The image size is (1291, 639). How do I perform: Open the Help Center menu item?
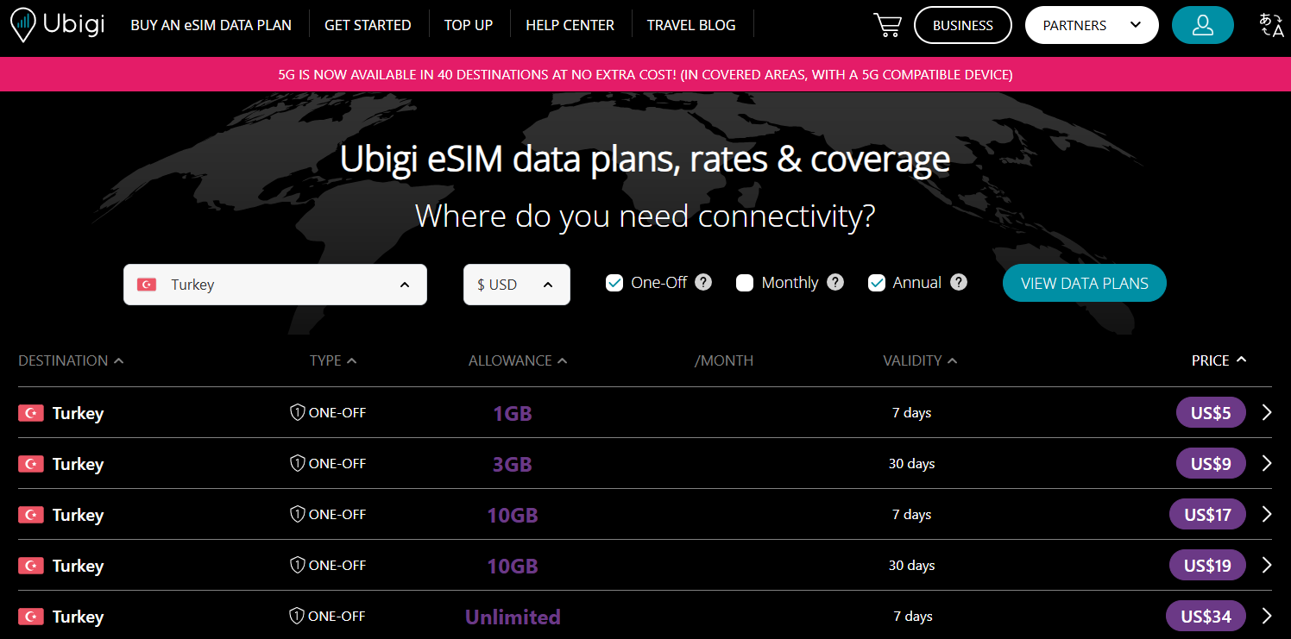click(570, 25)
